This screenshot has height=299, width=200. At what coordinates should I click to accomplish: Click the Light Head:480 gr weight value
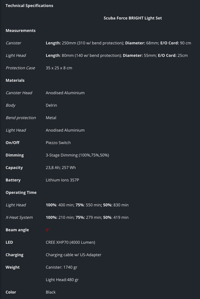(x=62, y=280)
